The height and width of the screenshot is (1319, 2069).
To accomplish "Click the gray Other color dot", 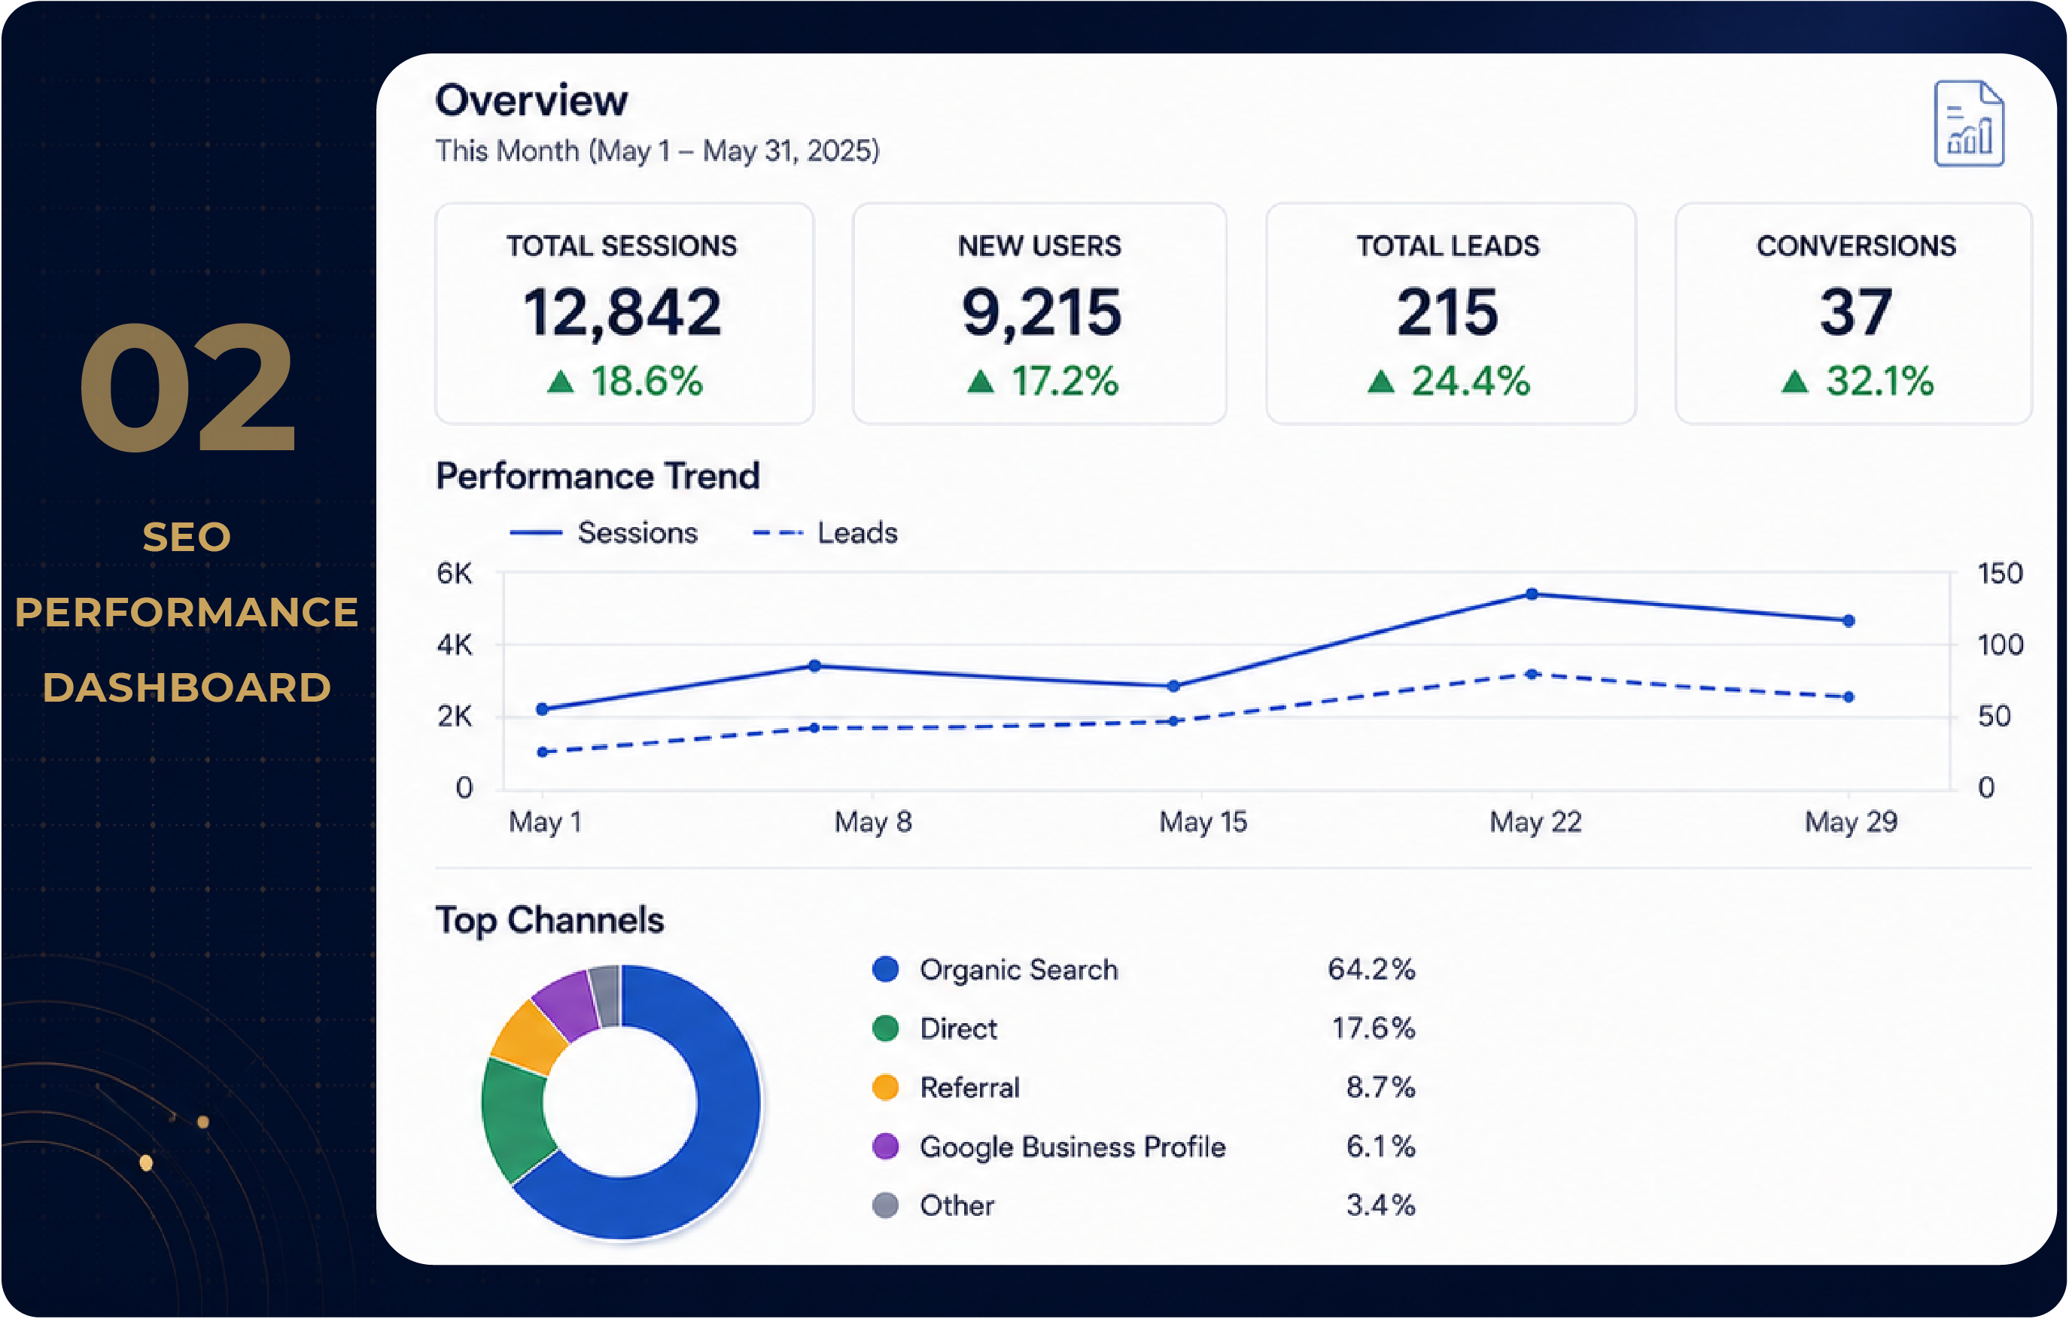I will click(885, 1205).
